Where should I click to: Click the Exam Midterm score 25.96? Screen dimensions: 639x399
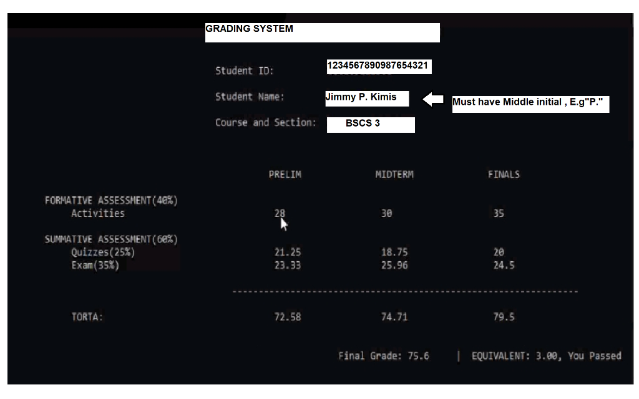tap(394, 265)
